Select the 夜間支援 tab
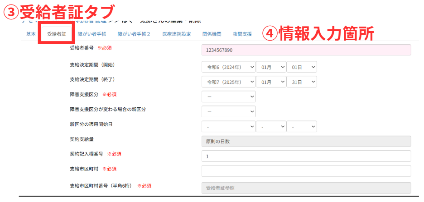The image size is (424, 202). (242, 34)
